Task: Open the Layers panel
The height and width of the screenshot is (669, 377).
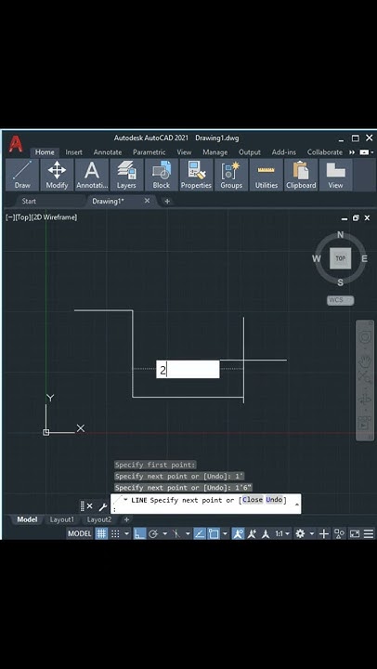Action: coord(126,175)
